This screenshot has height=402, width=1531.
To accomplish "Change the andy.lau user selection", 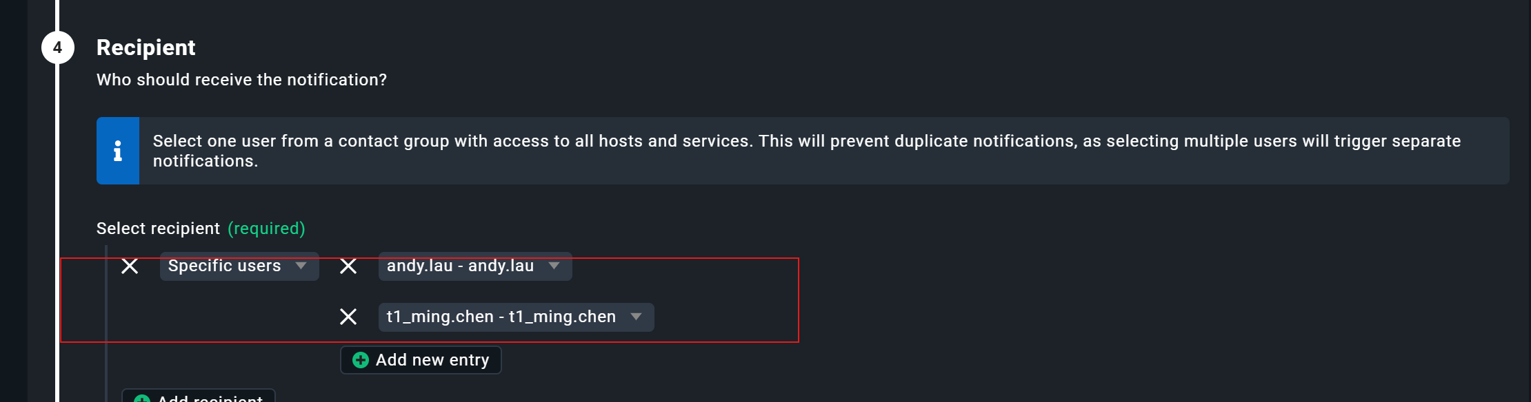I will click(x=461, y=266).
